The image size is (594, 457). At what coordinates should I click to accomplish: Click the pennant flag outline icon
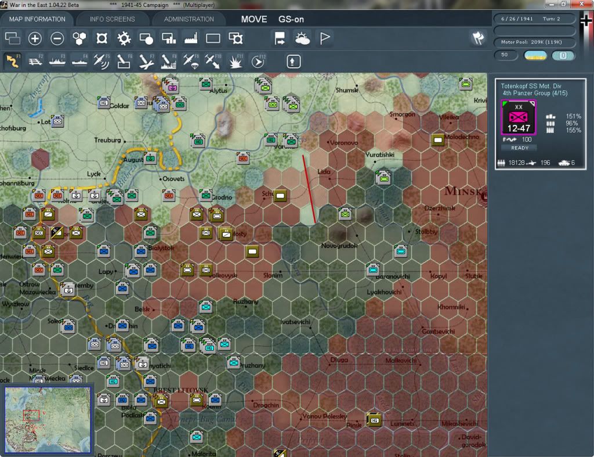click(325, 38)
